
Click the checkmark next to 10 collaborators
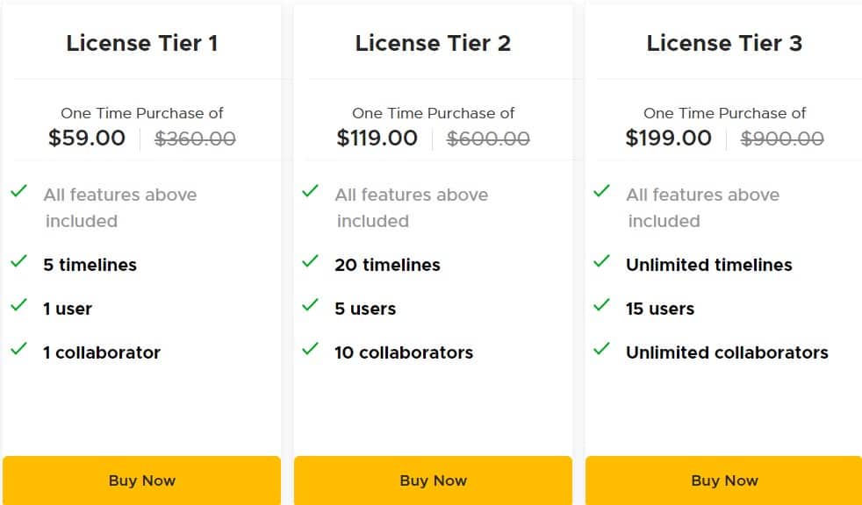click(x=310, y=349)
